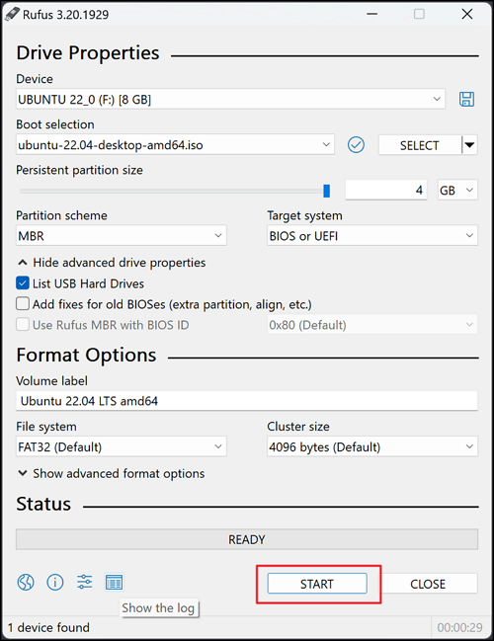Open language selection globe icon

coord(26,582)
